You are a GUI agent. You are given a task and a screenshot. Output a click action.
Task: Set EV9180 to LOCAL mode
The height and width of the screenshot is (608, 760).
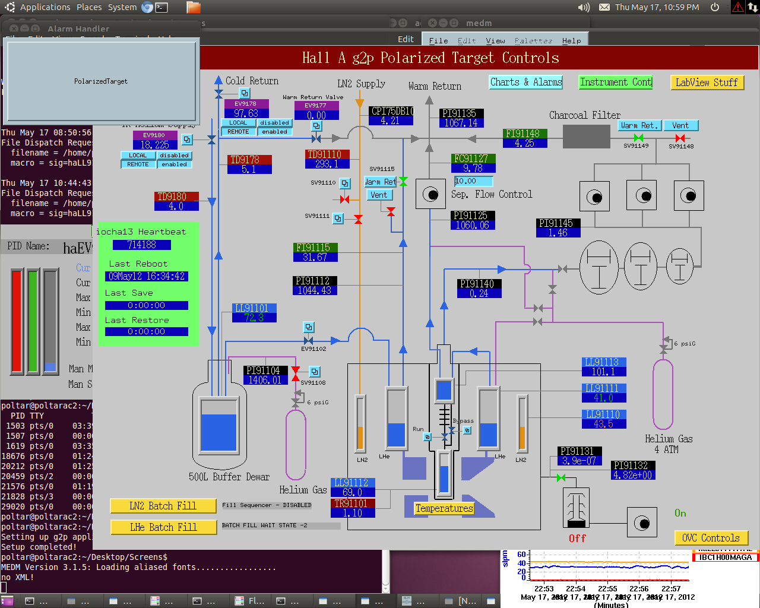pyautogui.click(x=138, y=156)
